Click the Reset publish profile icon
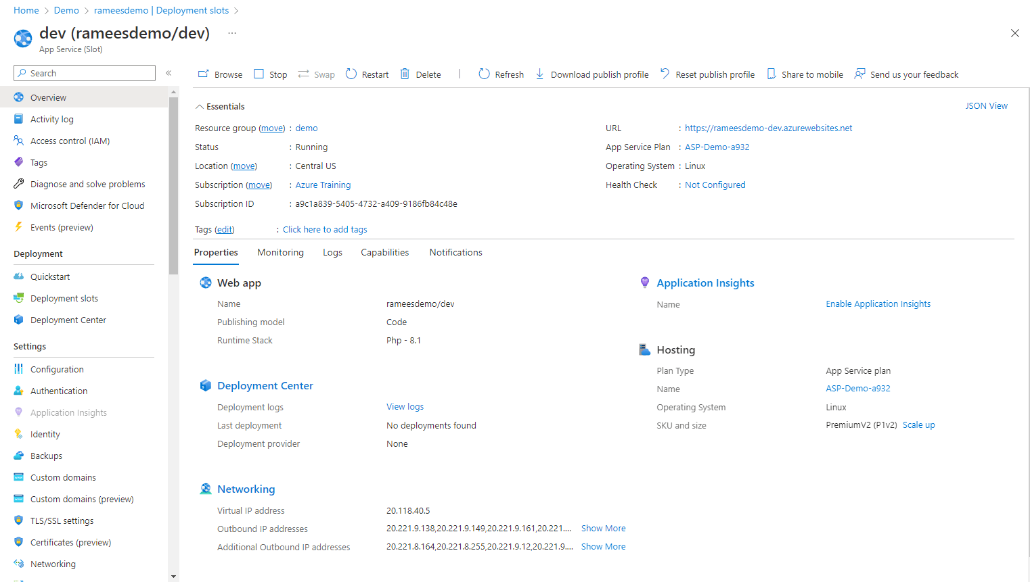Viewport: 1030px width, 582px height. (x=665, y=74)
